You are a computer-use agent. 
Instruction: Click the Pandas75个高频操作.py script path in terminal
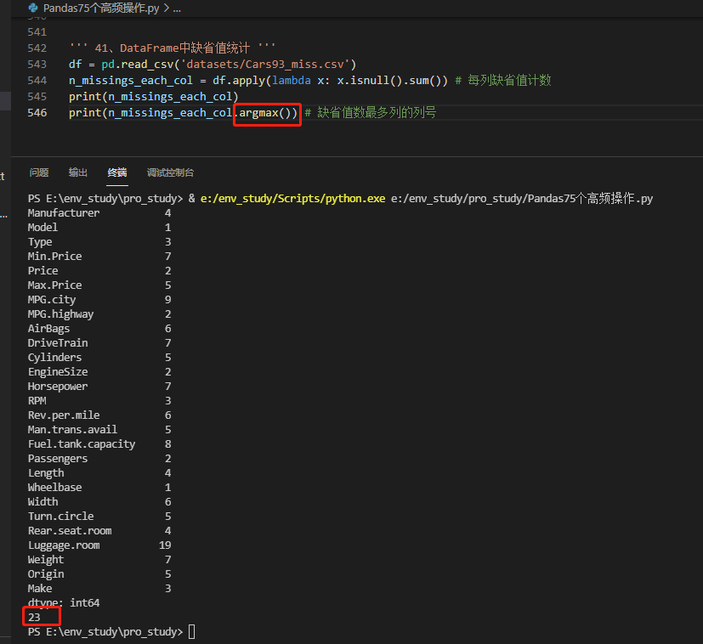[522, 199]
